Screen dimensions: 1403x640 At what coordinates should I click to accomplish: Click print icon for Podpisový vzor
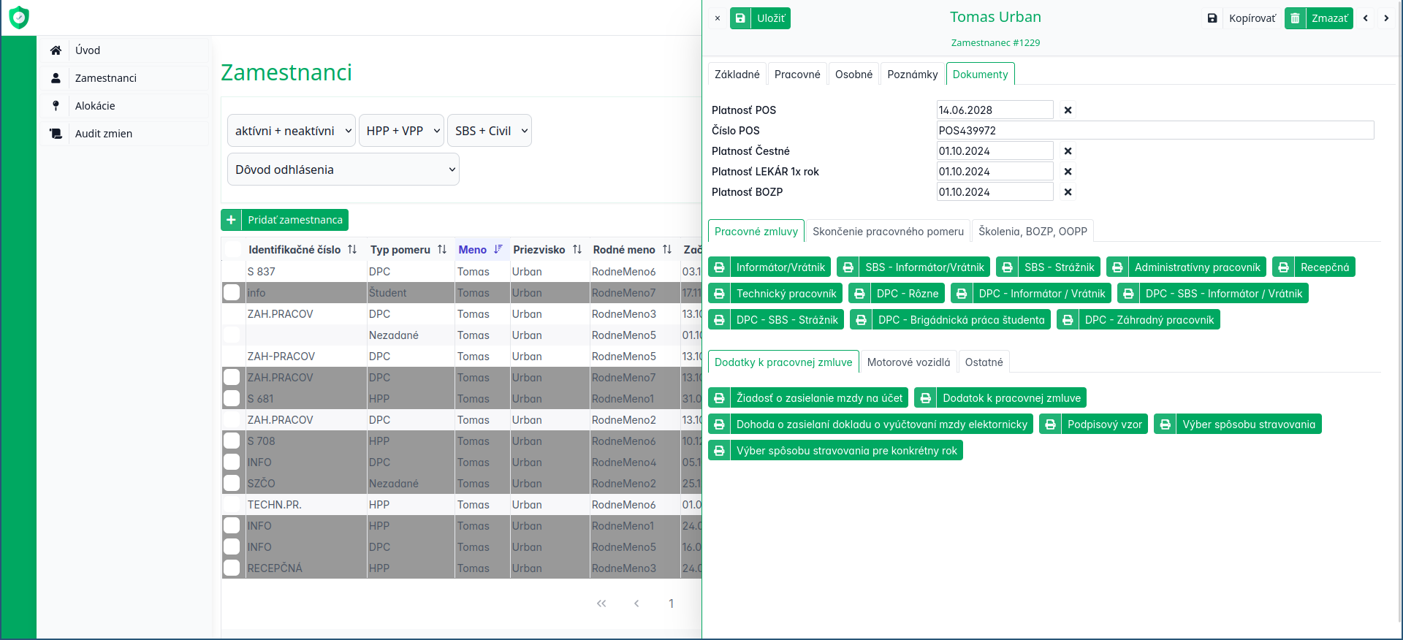tap(1050, 424)
